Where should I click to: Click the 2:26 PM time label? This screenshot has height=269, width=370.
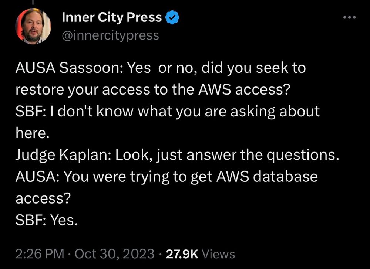pos(39,254)
